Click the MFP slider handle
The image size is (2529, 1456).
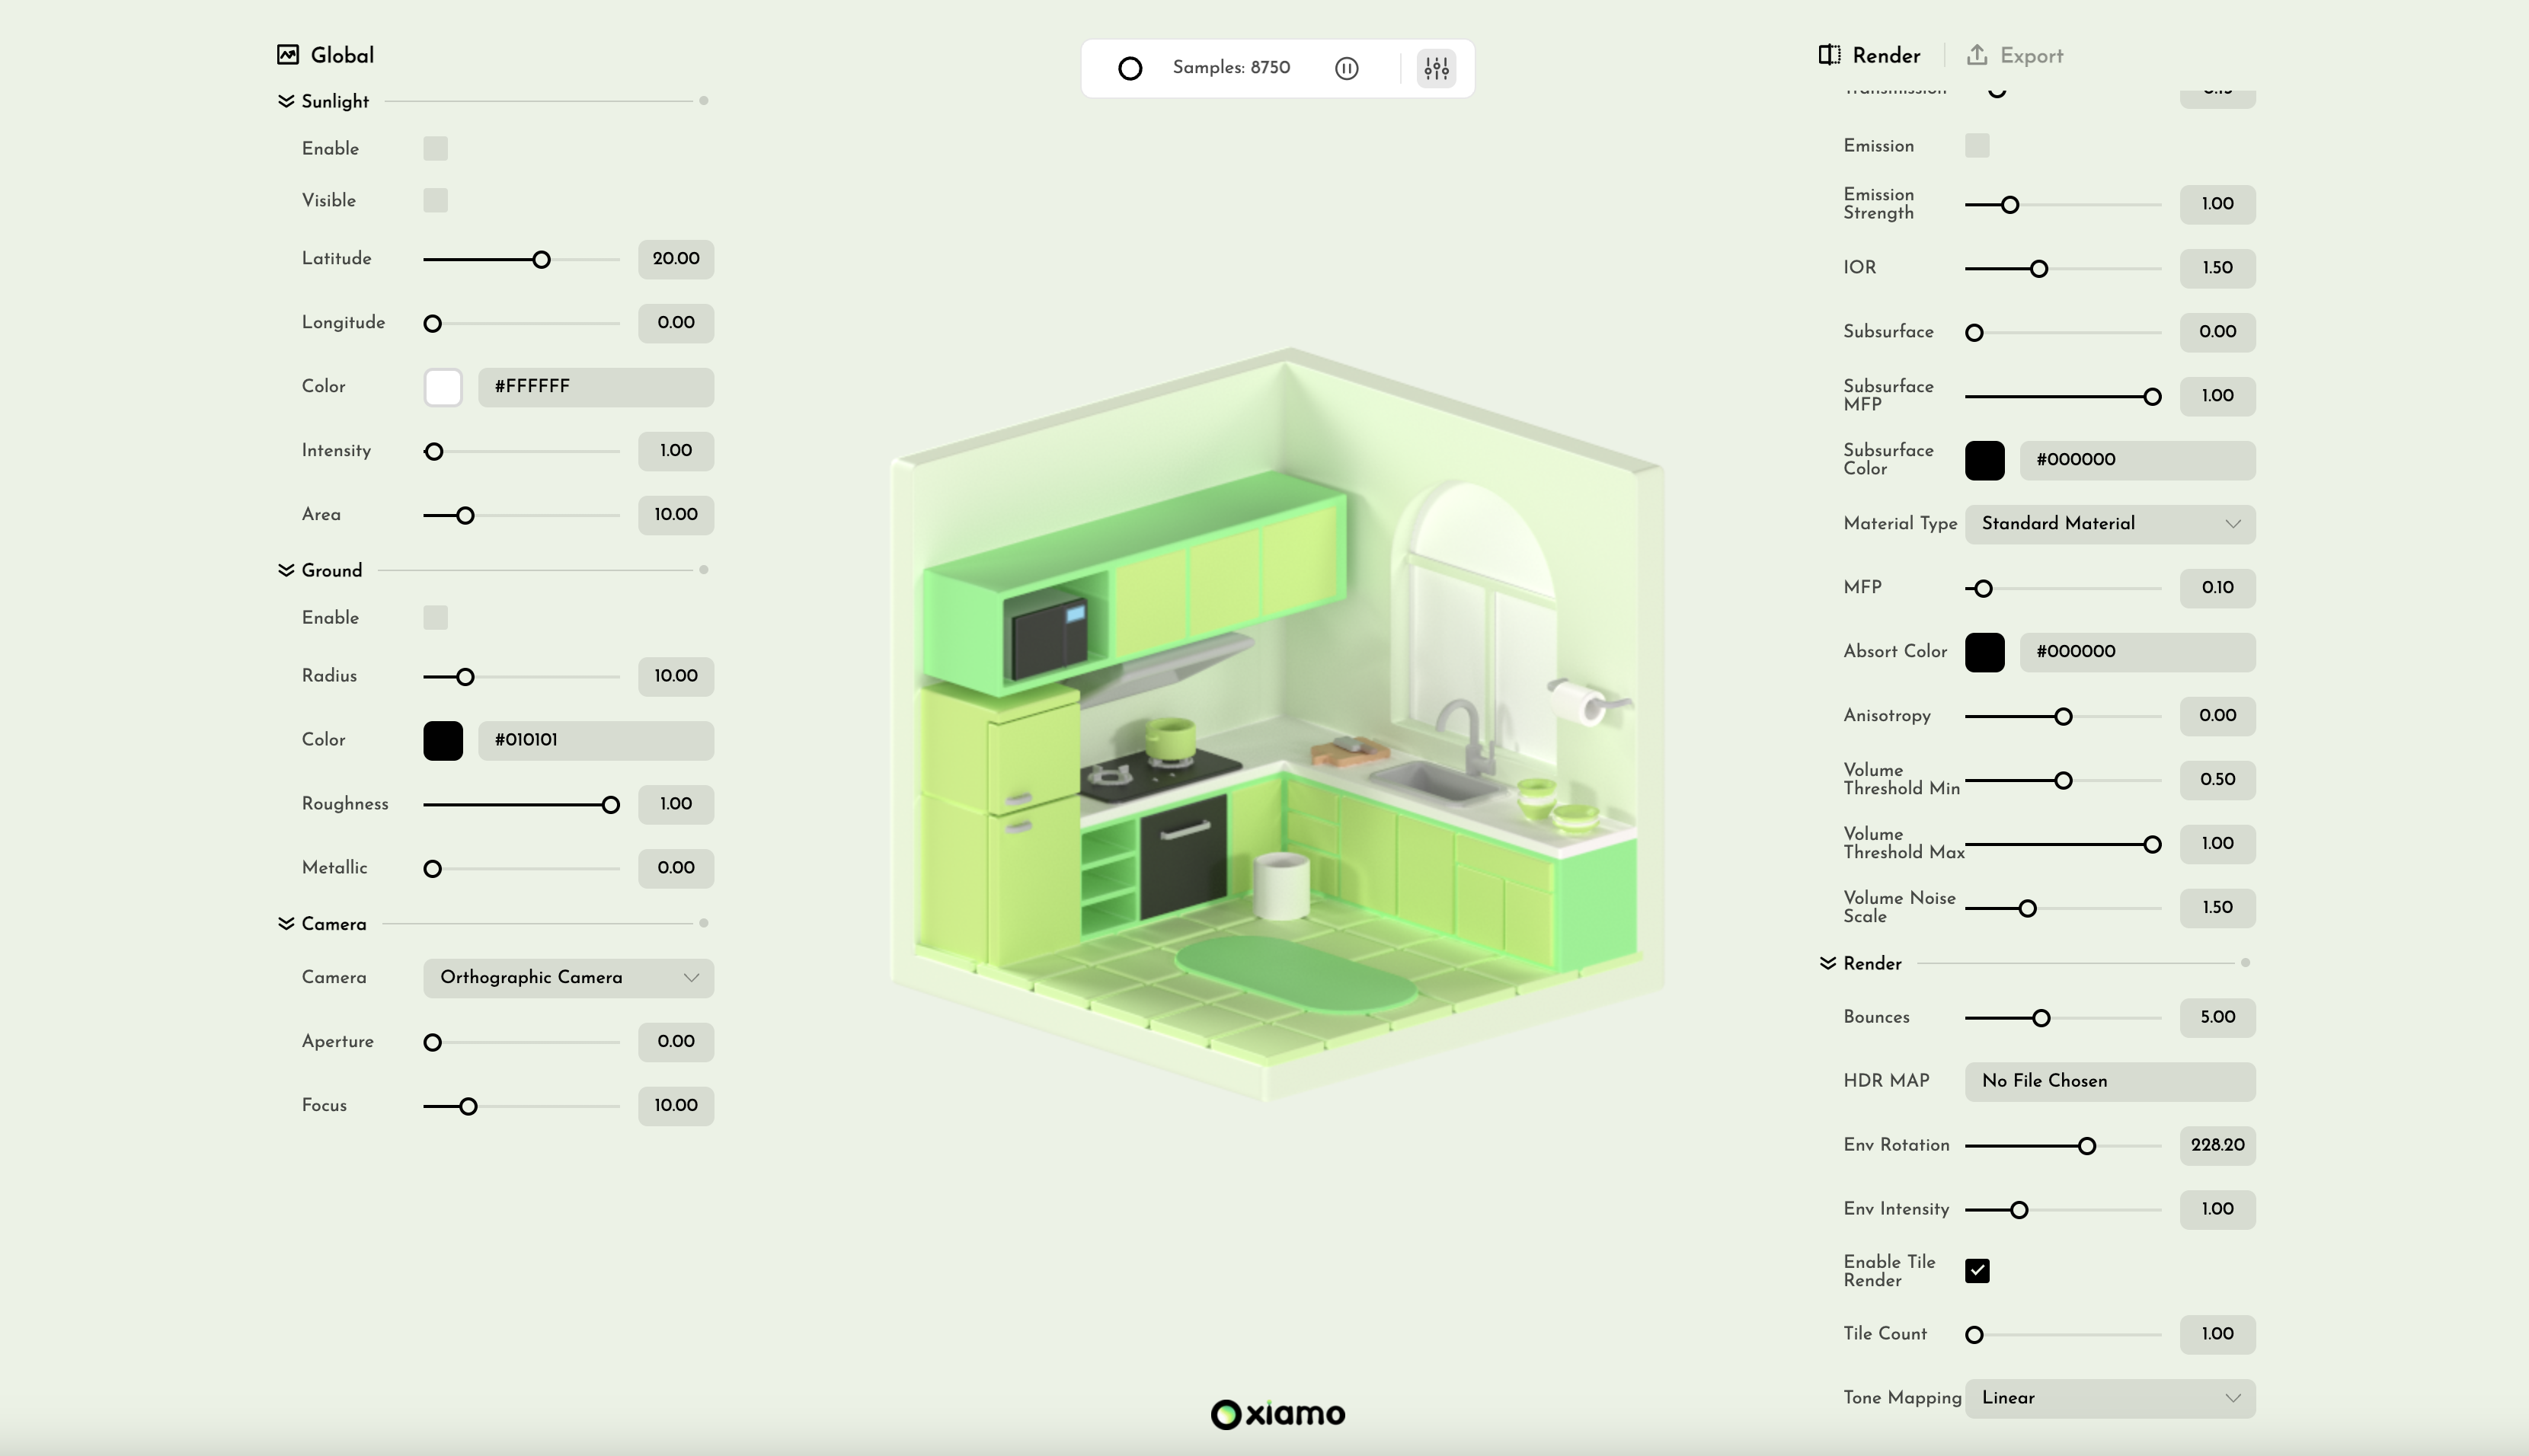(1983, 589)
